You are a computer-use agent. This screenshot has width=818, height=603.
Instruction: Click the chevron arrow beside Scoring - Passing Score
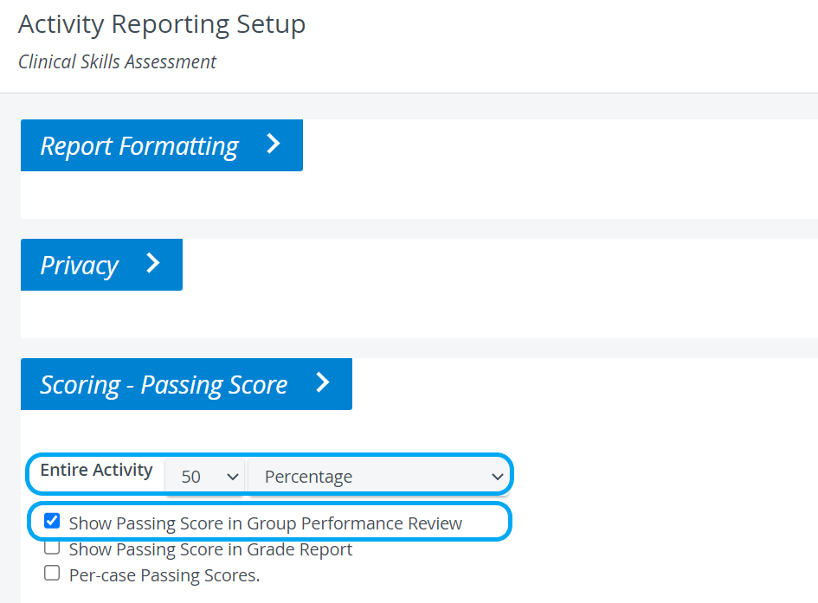pos(323,382)
